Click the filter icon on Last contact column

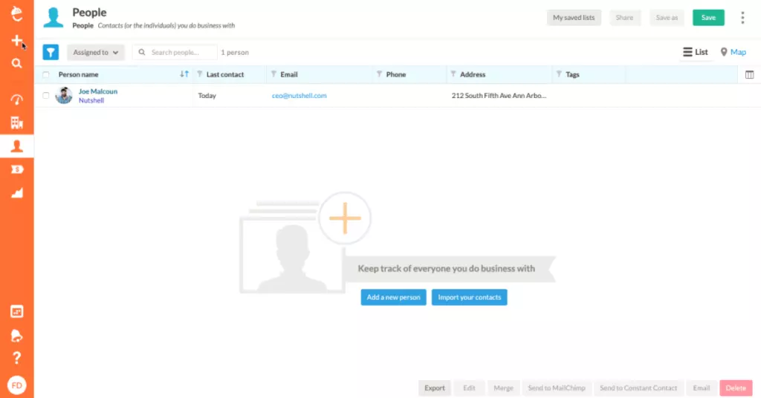point(199,74)
